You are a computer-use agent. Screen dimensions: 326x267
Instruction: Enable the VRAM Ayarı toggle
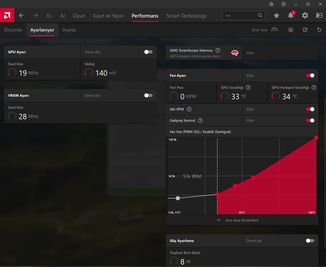tap(148, 95)
